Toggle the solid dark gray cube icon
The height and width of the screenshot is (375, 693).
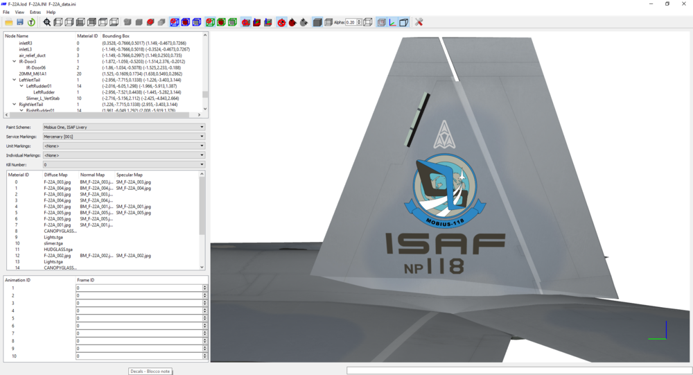tap(317, 22)
